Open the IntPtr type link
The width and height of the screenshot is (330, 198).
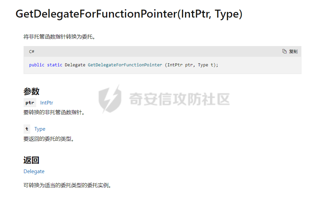click(x=47, y=102)
